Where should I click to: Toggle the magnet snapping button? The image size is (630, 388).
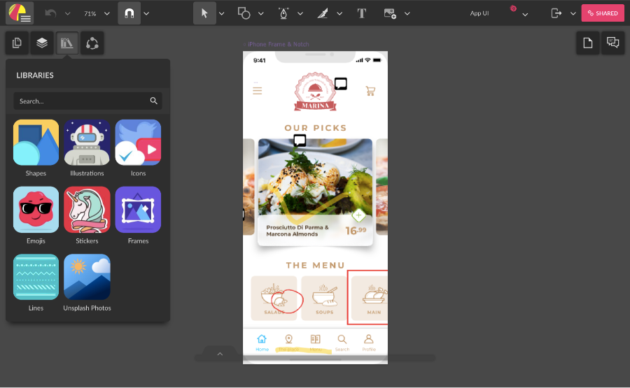click(x=129, y=13)
